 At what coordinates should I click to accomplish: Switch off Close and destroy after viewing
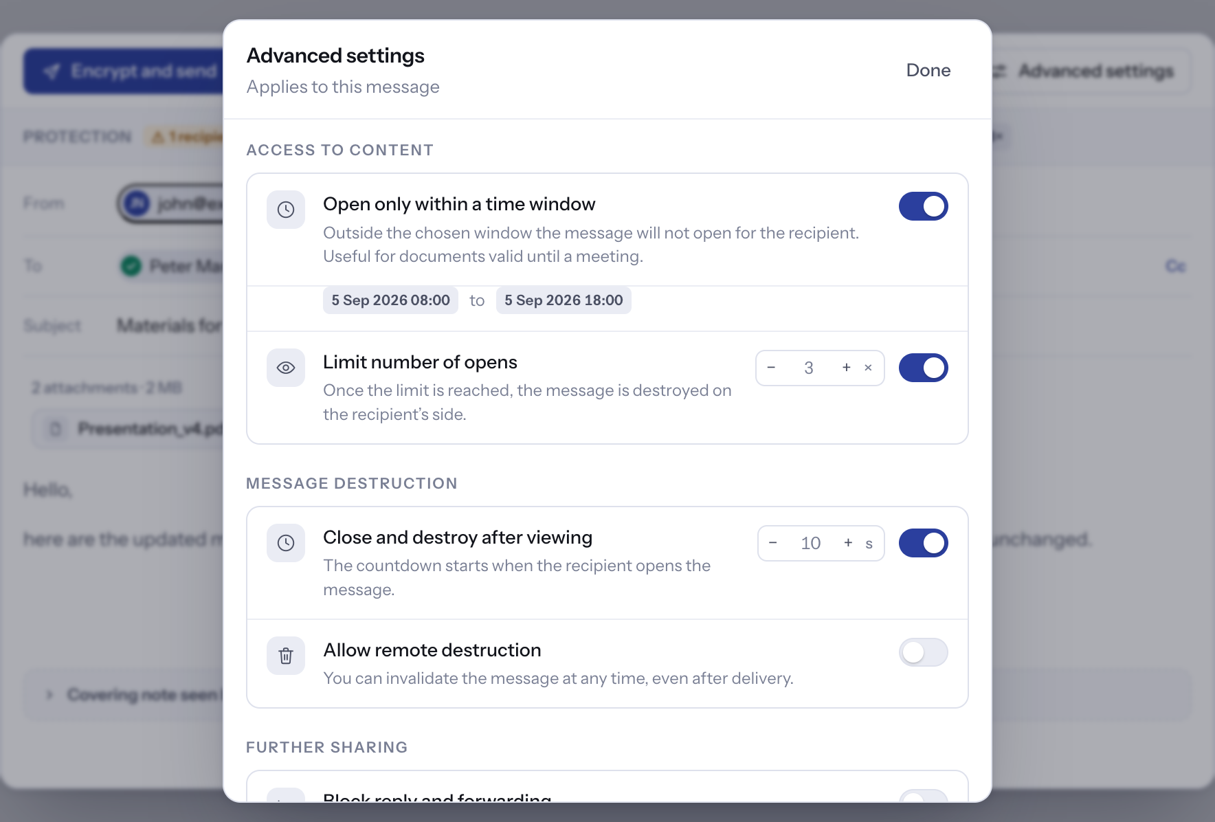pos(924,543)
